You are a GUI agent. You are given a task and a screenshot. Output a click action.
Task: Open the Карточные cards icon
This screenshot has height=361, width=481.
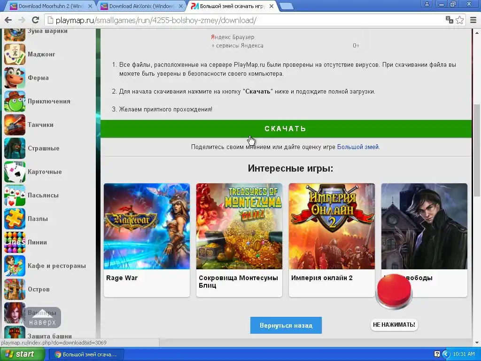tap(15, 172)
